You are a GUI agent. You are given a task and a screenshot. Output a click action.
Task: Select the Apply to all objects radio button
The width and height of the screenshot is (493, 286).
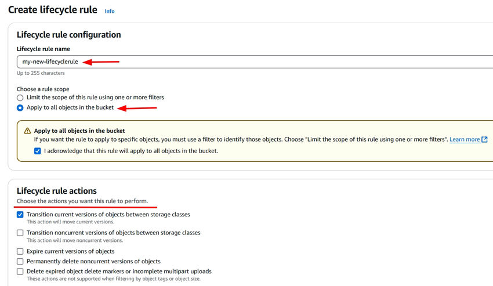(20, 107)
